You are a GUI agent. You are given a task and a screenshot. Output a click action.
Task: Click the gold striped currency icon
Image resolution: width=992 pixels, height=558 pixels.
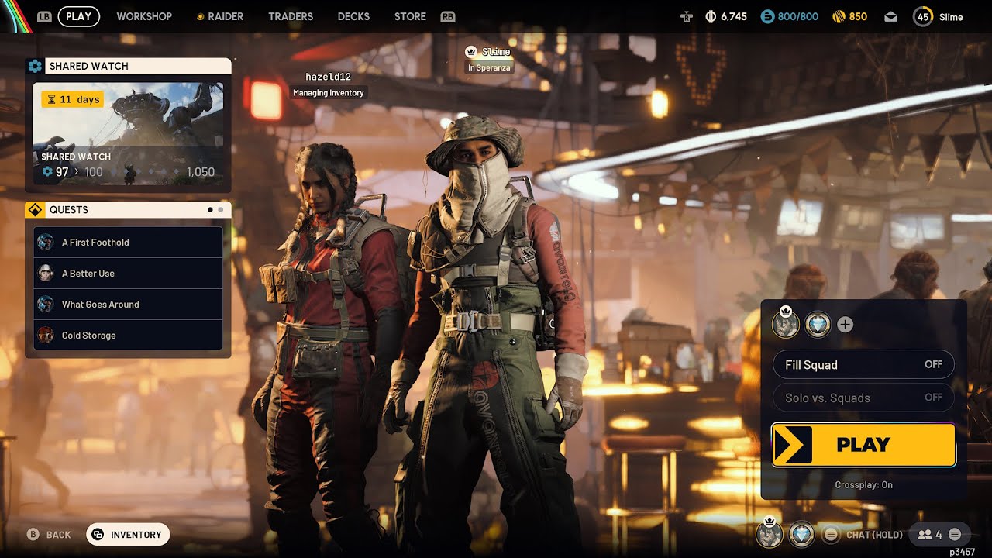pos(838,16)
